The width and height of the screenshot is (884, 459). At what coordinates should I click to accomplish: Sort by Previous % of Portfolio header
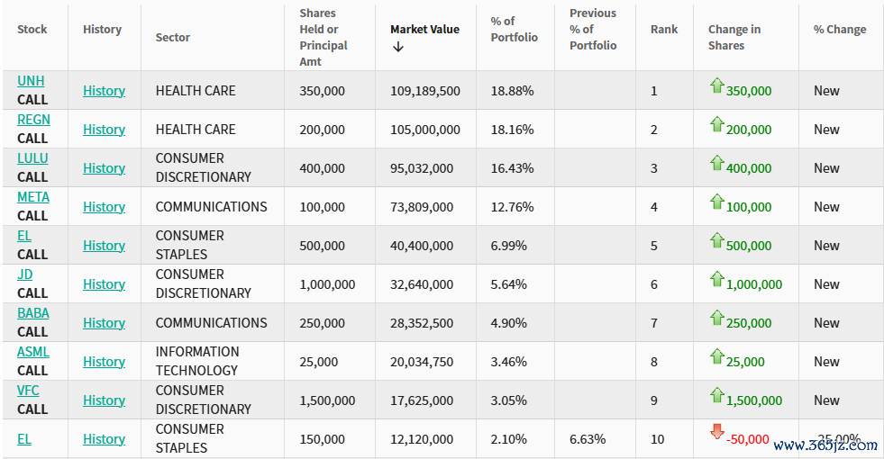point(593,30)
